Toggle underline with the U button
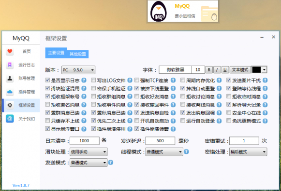The height and width of the screenshot is (191, 281). pyautogui.click(x=225, y=70)
